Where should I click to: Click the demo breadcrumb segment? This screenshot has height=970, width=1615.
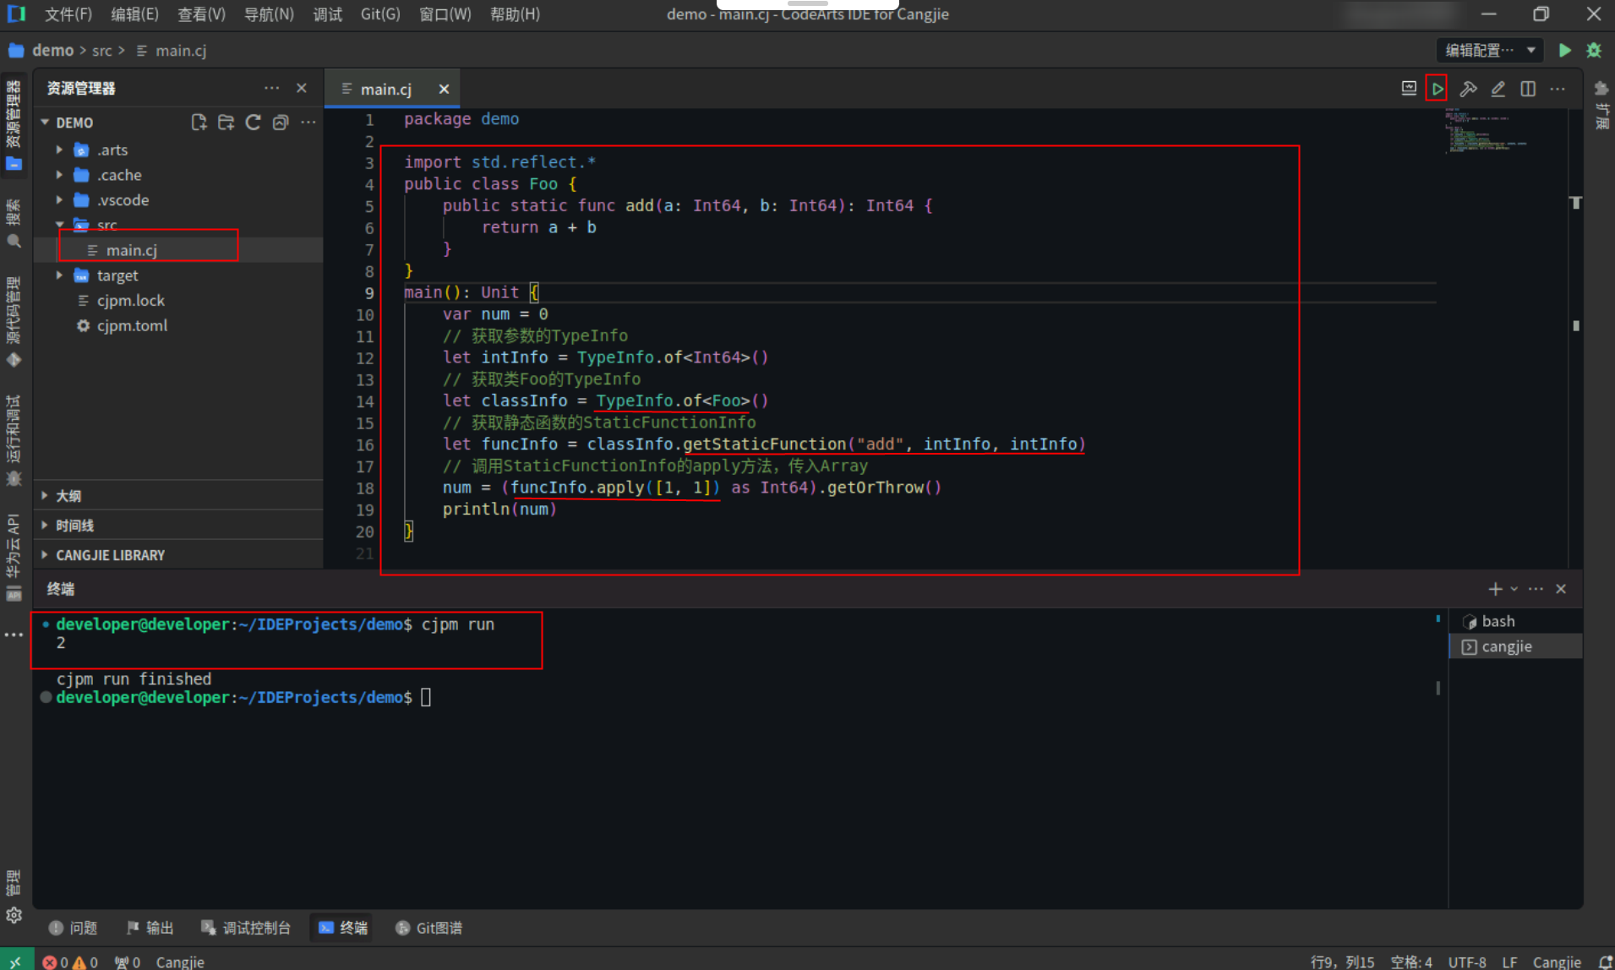click(x=52, y=51)
